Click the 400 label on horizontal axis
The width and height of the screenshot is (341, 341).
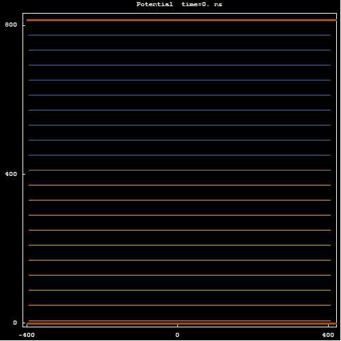point(328,335)
